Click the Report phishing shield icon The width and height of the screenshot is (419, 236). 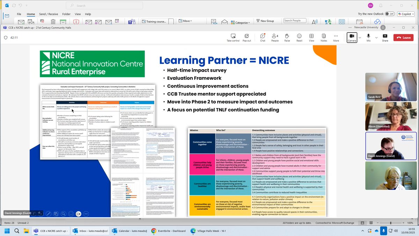76,22
